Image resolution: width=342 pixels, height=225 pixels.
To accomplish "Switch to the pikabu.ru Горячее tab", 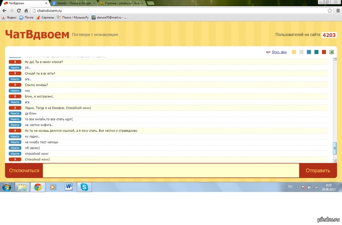I will (122, 3).
